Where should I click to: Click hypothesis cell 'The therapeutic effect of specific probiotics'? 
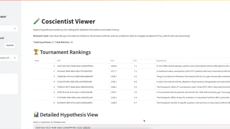(193, 97)
